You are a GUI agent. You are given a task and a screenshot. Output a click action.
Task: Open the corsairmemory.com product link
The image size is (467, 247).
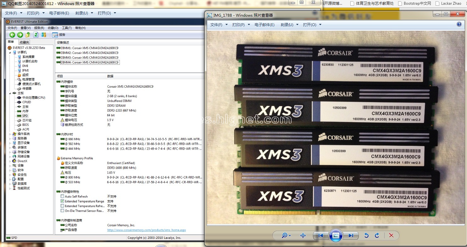pyautogui.click(x=147, y=230)
